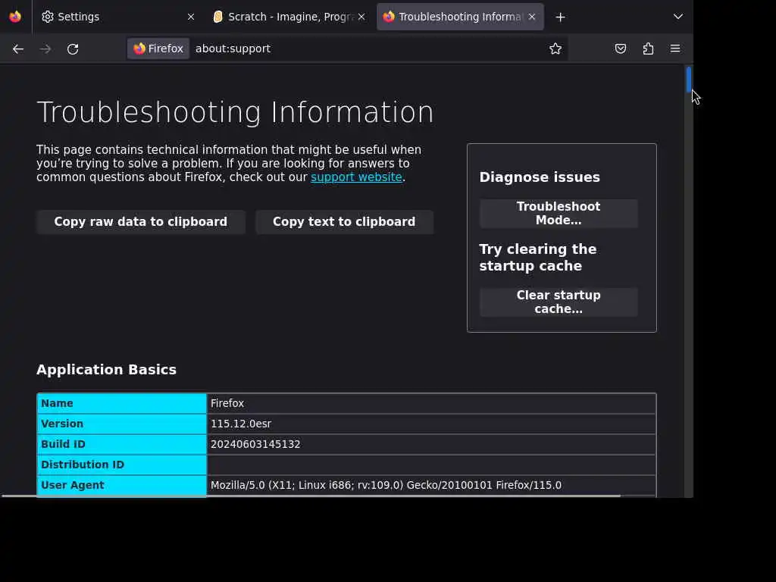
Task: Click the Diagnose issues heading
Action: click(540, 177)
